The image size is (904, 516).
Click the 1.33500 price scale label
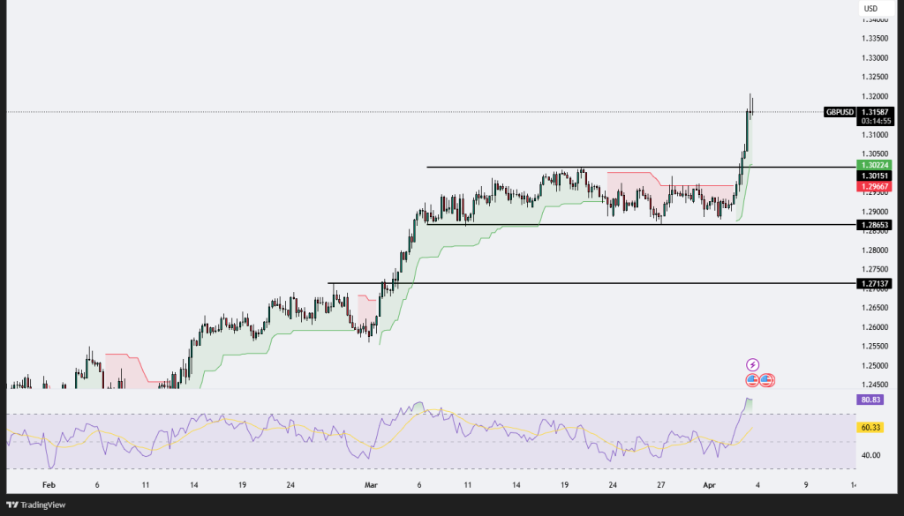click(875, 39)
